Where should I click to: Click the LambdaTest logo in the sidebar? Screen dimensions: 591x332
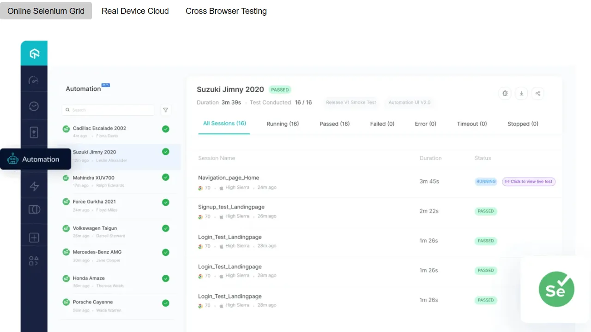pos(34,53)
